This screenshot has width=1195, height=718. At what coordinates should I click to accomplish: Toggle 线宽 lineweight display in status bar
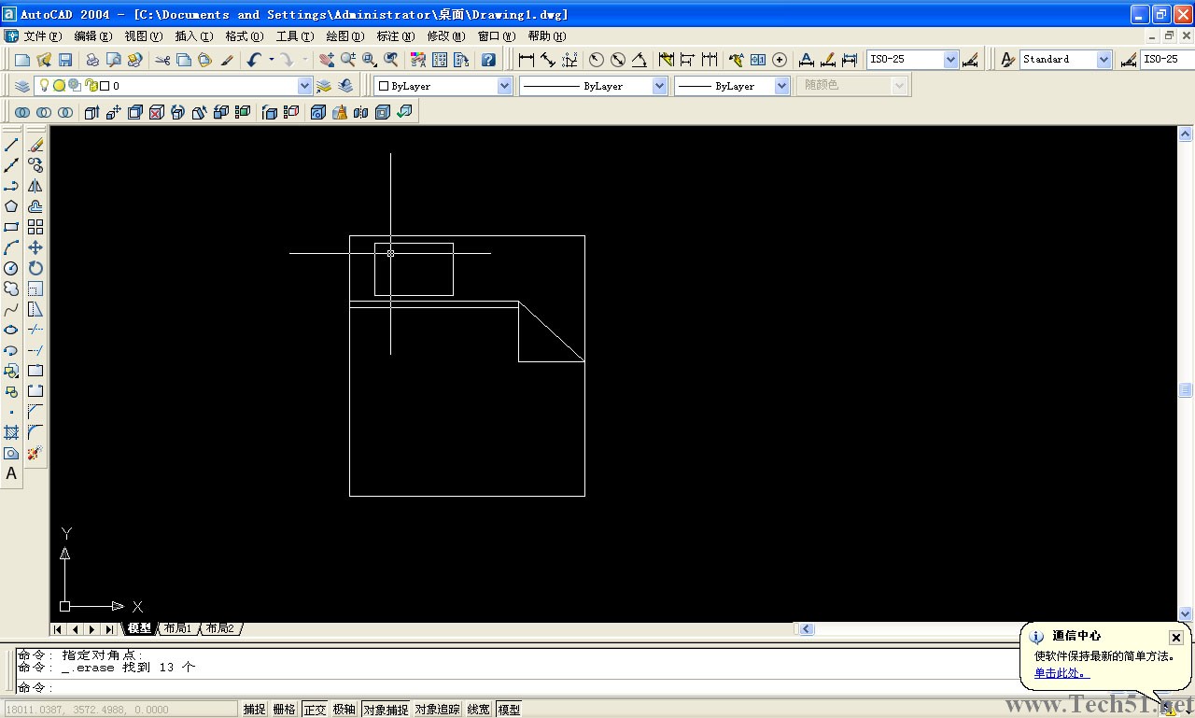click(x=479, y=710)
